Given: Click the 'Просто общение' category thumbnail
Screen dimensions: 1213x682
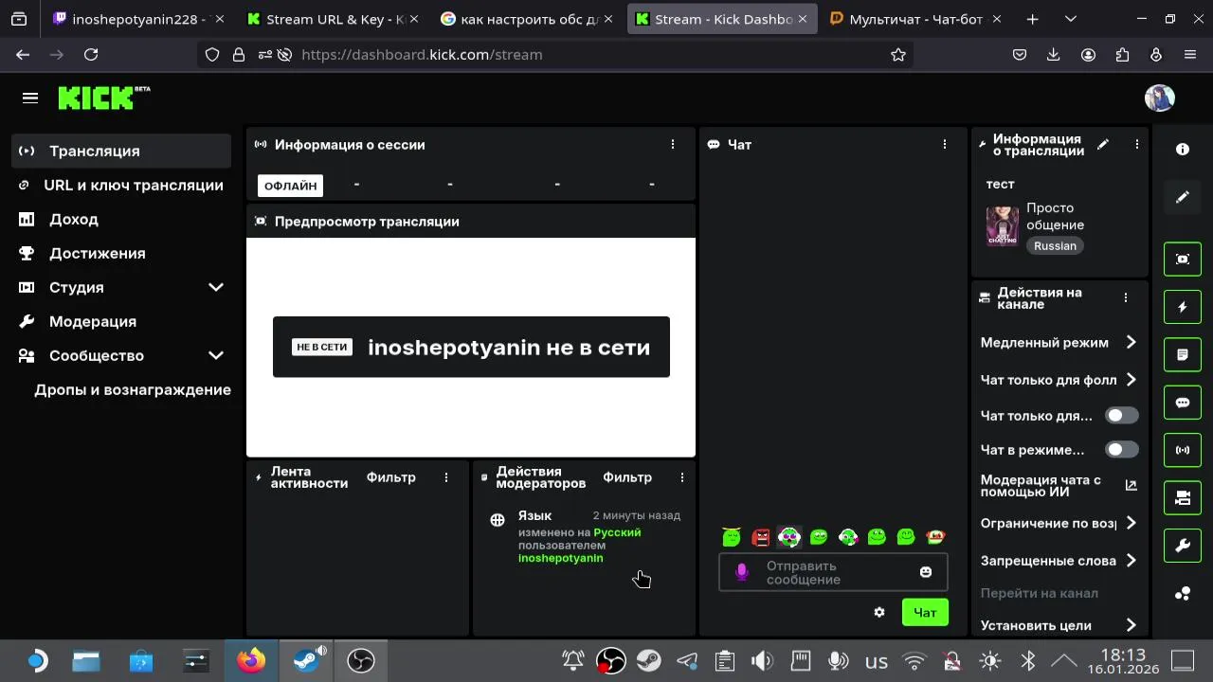Looking at the screenshot, I should point(1003,226).
